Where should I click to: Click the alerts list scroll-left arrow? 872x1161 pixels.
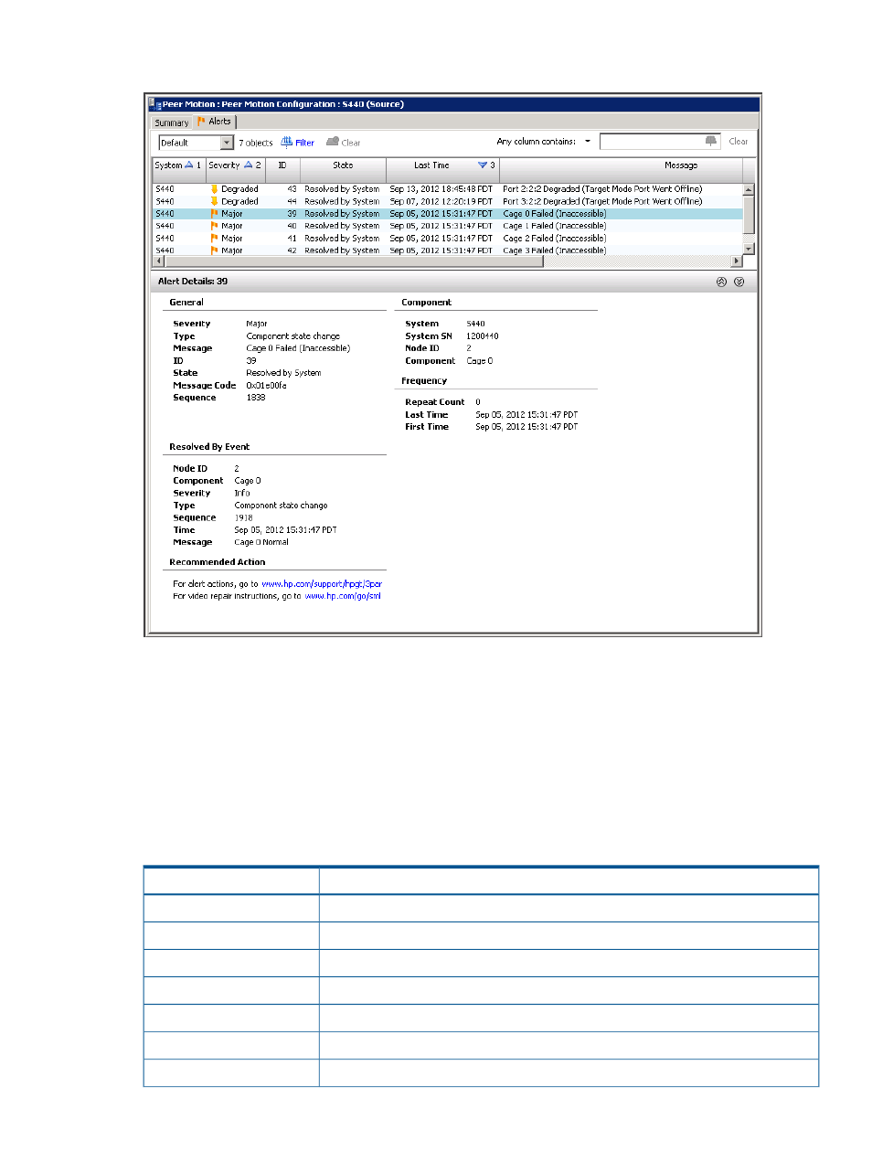tap(157, 261)
